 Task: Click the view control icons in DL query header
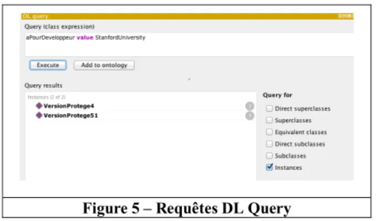pos(345,16)
